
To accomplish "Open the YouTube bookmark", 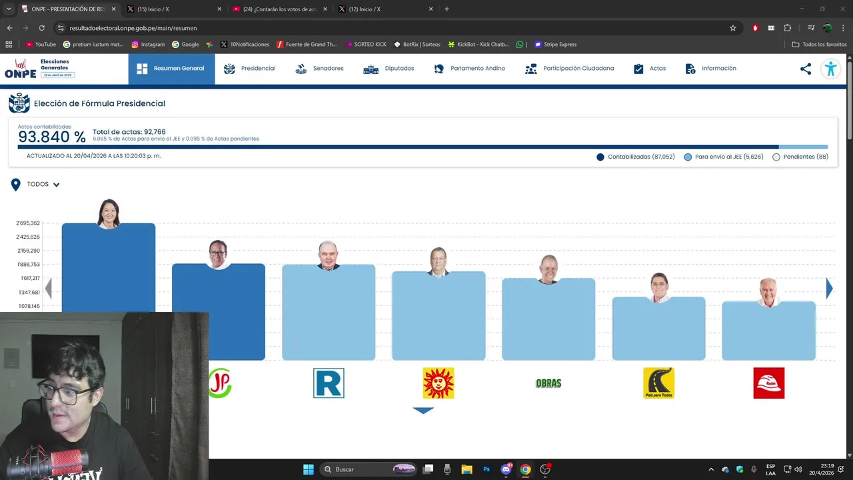I will [41, 45].
